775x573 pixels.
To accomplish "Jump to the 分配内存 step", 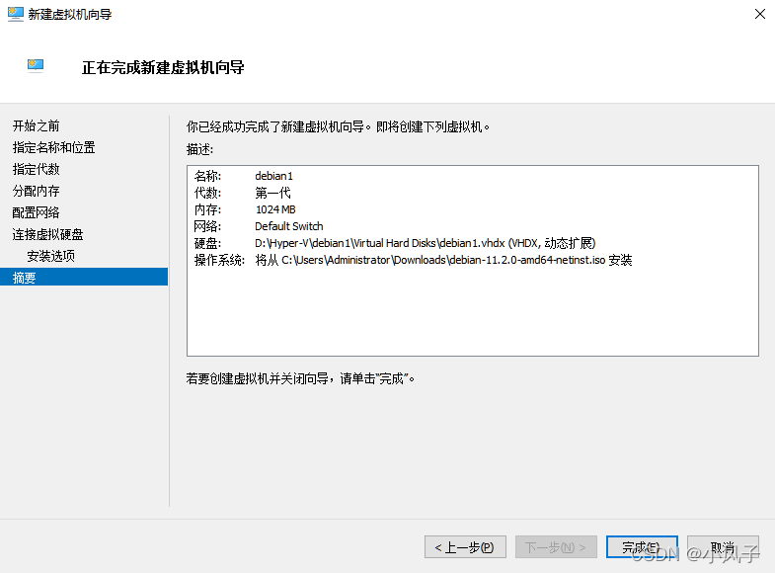I will (36, 192).
